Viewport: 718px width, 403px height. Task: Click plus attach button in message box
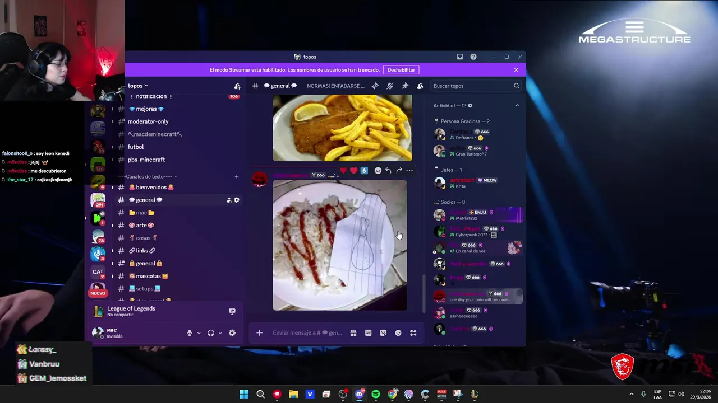pos(260,333)
